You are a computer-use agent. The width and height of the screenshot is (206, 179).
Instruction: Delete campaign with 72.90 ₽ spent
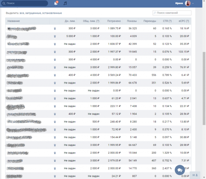tap(55, 129)
